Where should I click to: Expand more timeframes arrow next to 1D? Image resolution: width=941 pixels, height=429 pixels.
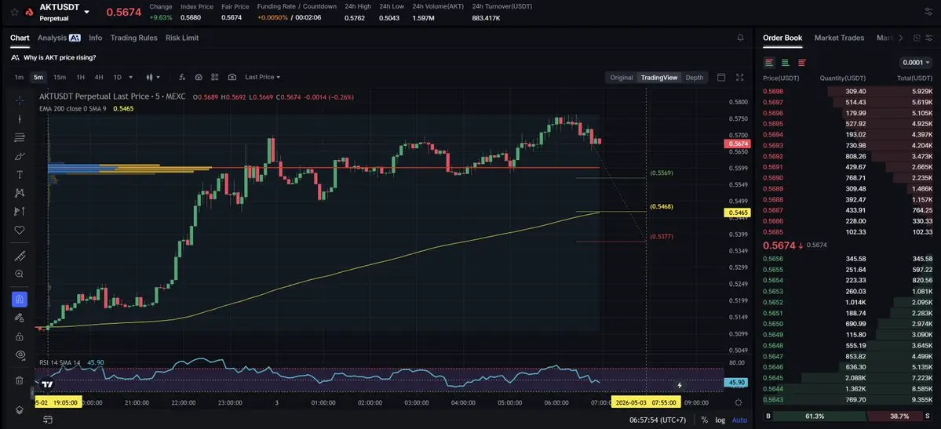pyautogui.click(x=131, y=78)
